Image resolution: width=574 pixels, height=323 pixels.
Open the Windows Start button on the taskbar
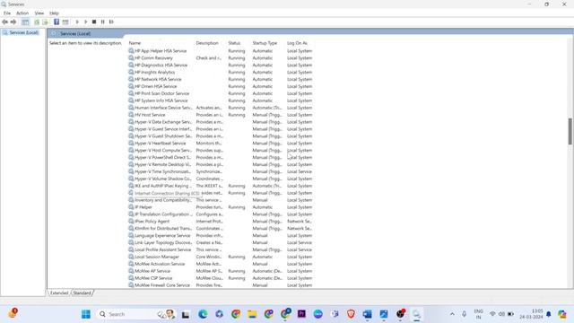[x=86, y=314]
